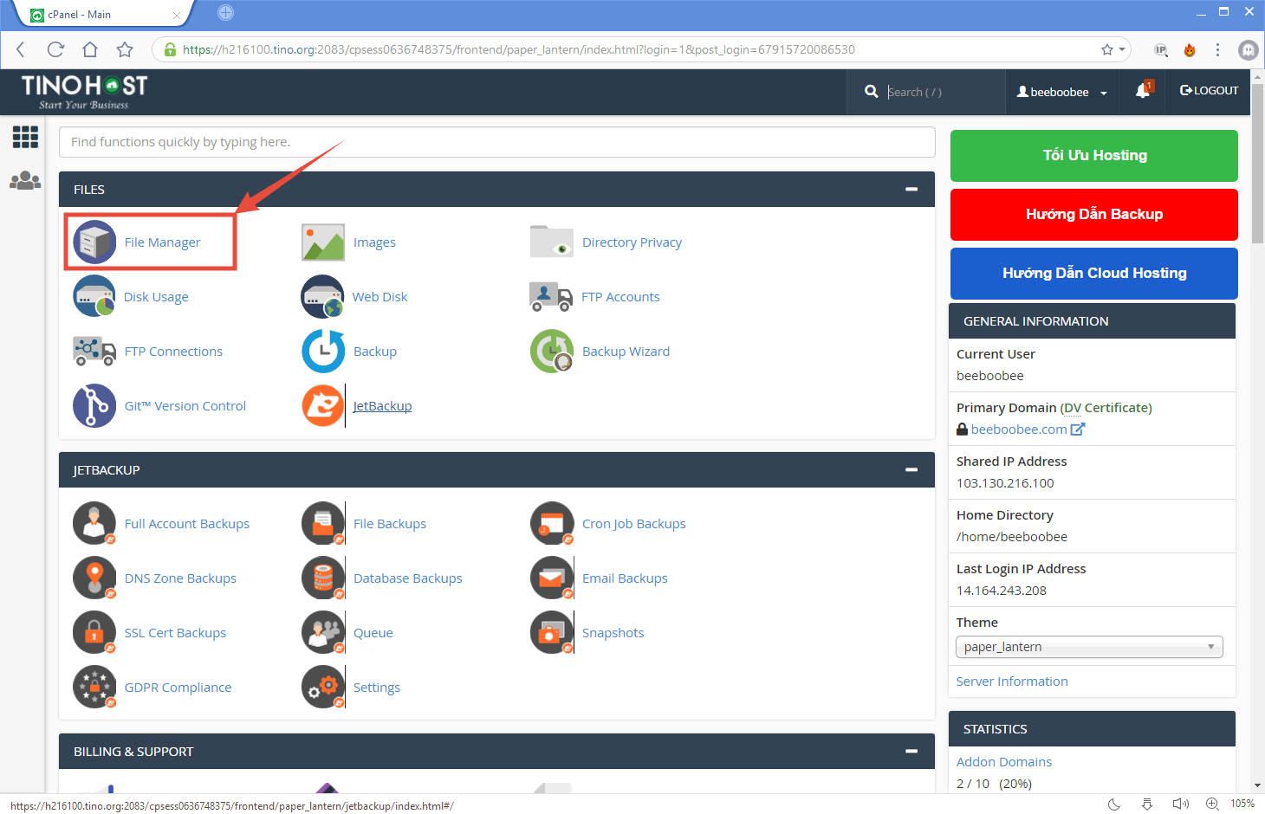Collapse the JETBACKUP section
This screenshot has width=1265, height=814.
click(911, 469)
